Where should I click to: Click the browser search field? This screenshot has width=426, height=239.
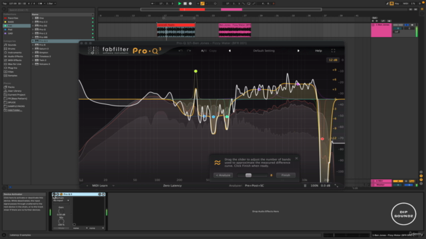[51, 10]
